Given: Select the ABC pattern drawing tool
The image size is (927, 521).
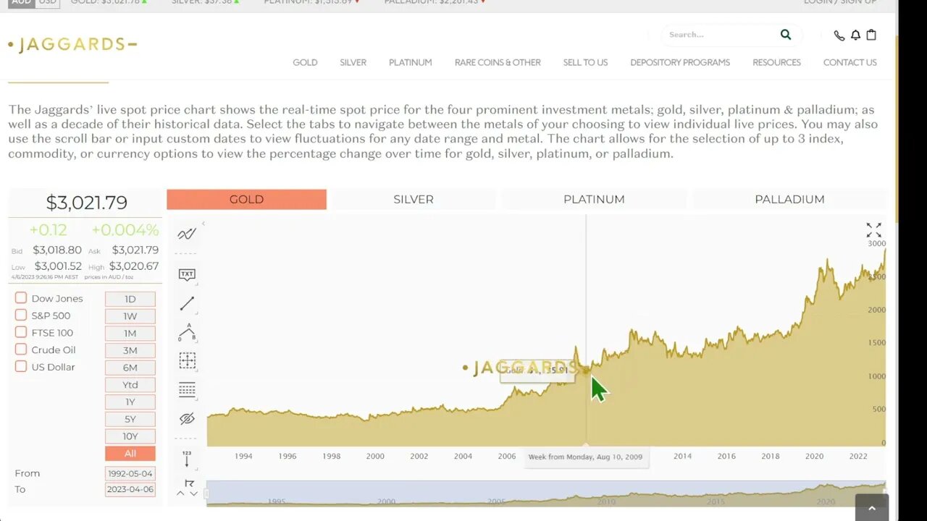Looking at the screenshot, I should 187,332.
